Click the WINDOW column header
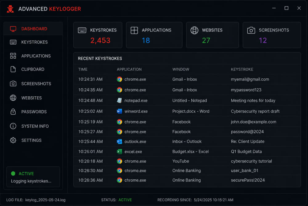This screenshot has height=206, width=308. [181, 69]
